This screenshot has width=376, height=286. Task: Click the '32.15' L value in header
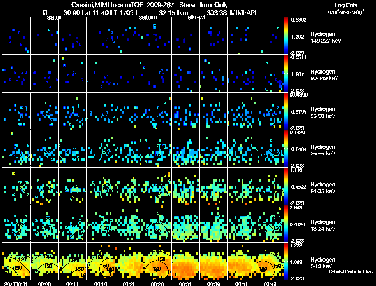167,13
